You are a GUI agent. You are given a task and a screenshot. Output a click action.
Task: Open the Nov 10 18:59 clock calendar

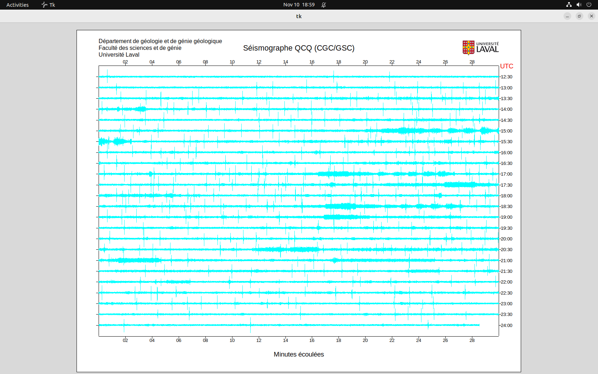click(x=299, y=5)
